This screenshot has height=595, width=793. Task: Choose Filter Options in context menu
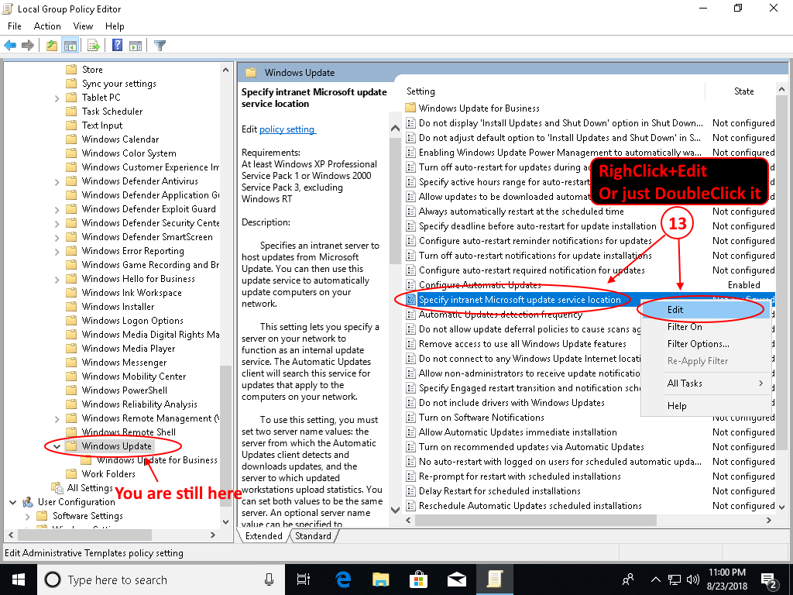coord(705,344)
